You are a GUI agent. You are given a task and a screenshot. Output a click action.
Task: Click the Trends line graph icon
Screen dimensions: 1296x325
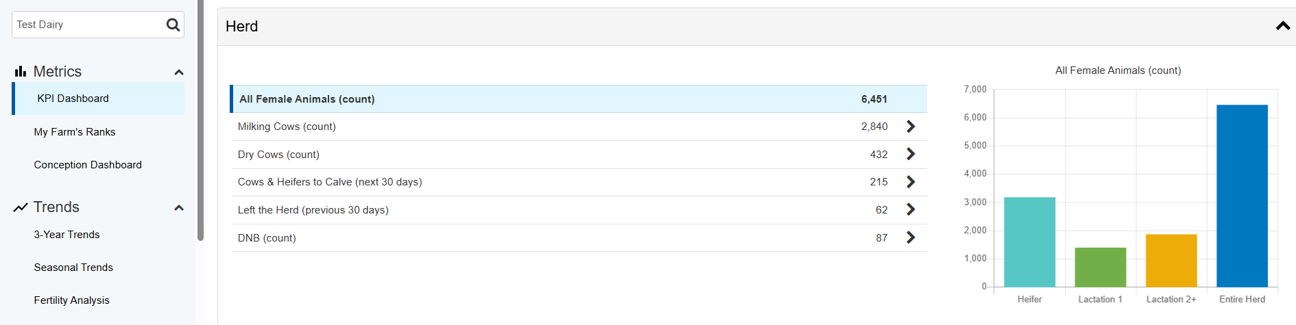pyautogui.click(x=21, y=207)
